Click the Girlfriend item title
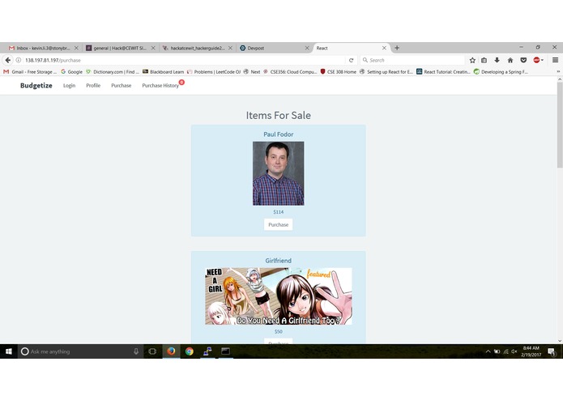 279,261
